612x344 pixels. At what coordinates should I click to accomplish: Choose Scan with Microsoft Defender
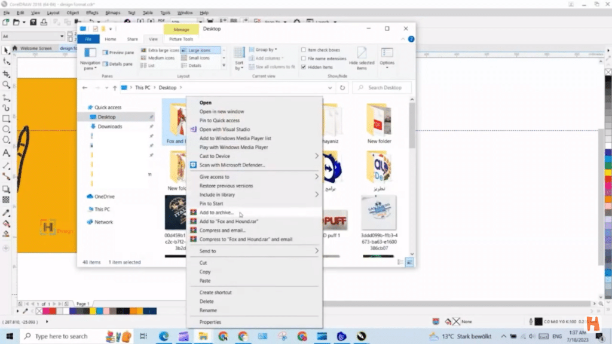255,165
